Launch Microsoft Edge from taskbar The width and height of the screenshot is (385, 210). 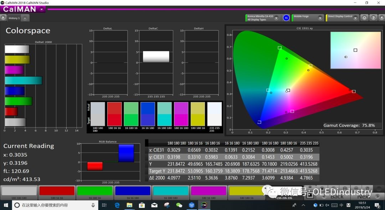pyautogui.click(x=117, y=205)
